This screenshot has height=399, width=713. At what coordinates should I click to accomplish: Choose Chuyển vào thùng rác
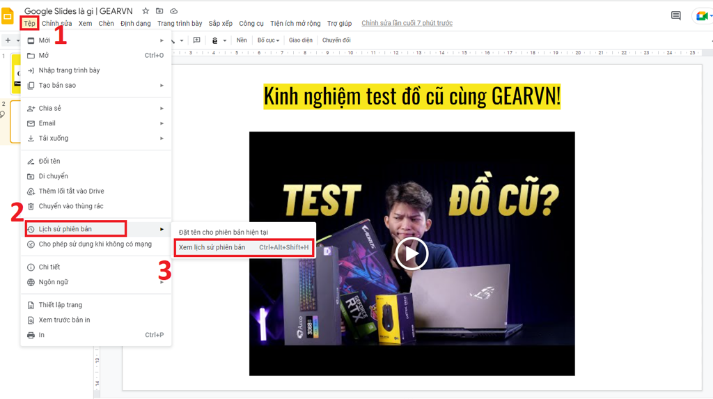click(x=96, y=206)
